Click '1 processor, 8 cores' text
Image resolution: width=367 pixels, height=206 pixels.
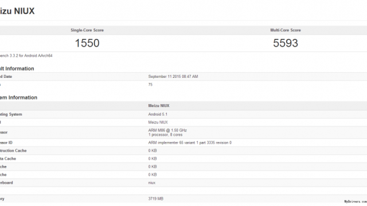click(x=165, y=135)
